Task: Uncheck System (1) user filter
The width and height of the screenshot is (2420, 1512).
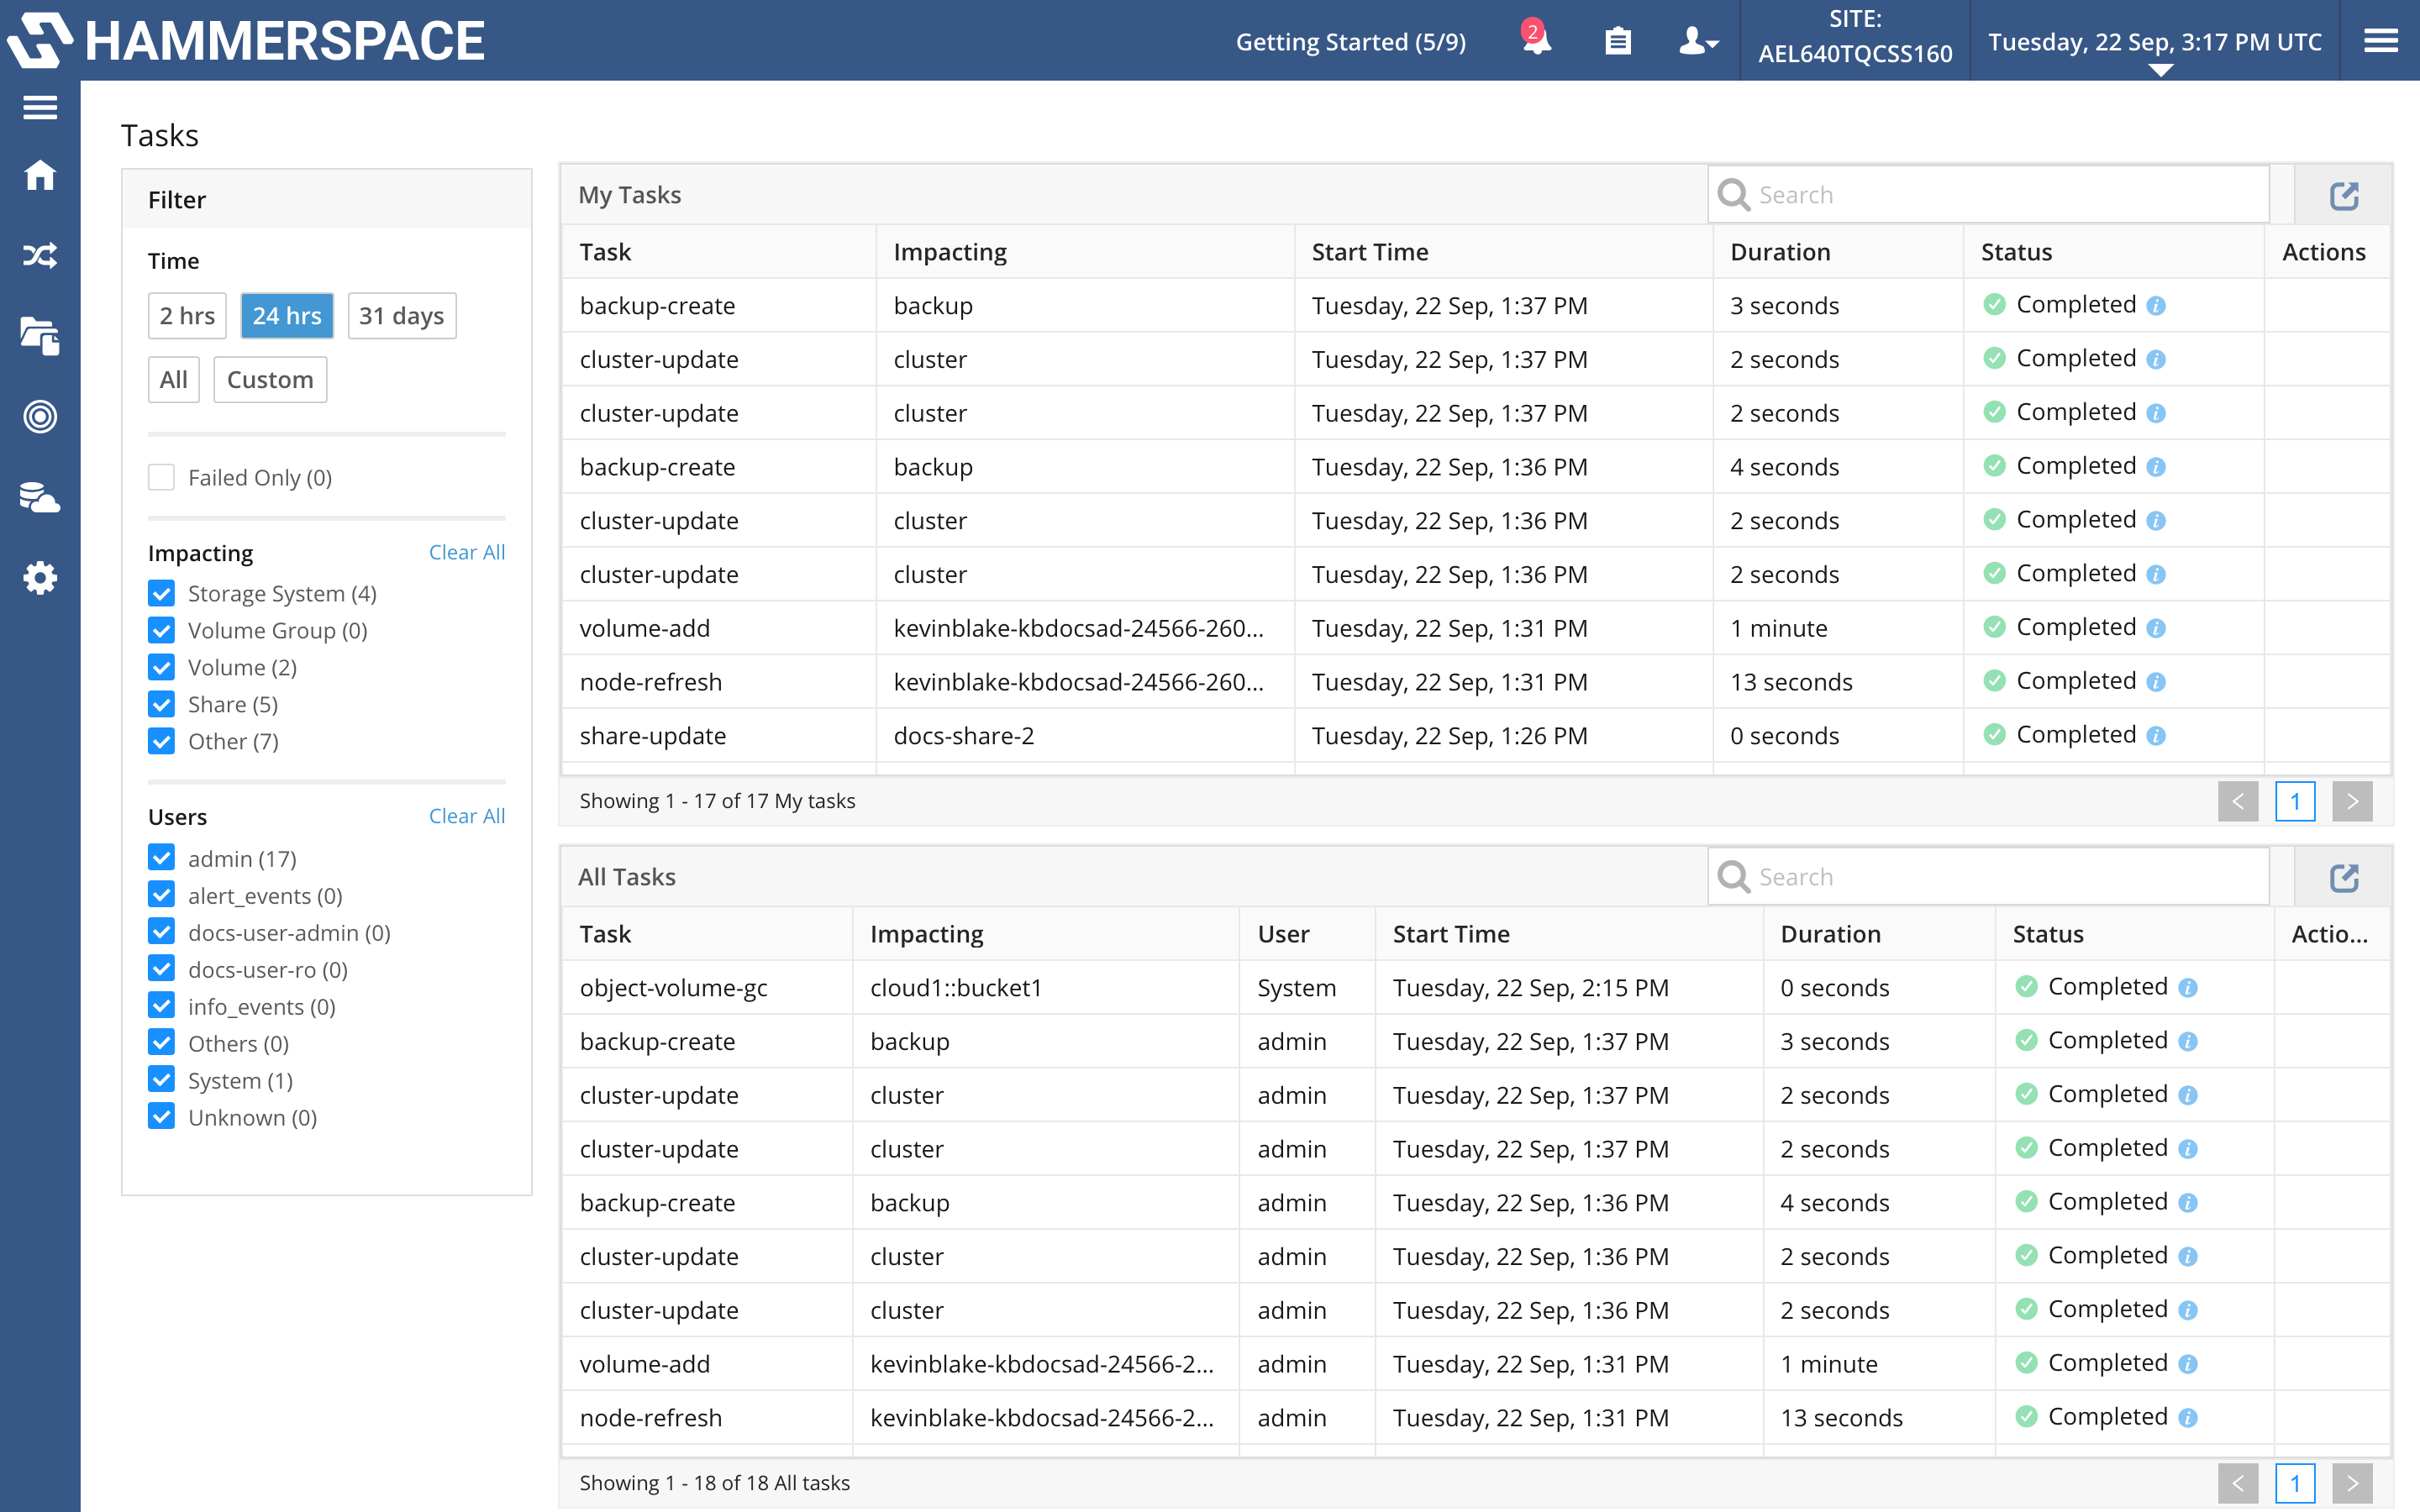Action: (161, 1080)
